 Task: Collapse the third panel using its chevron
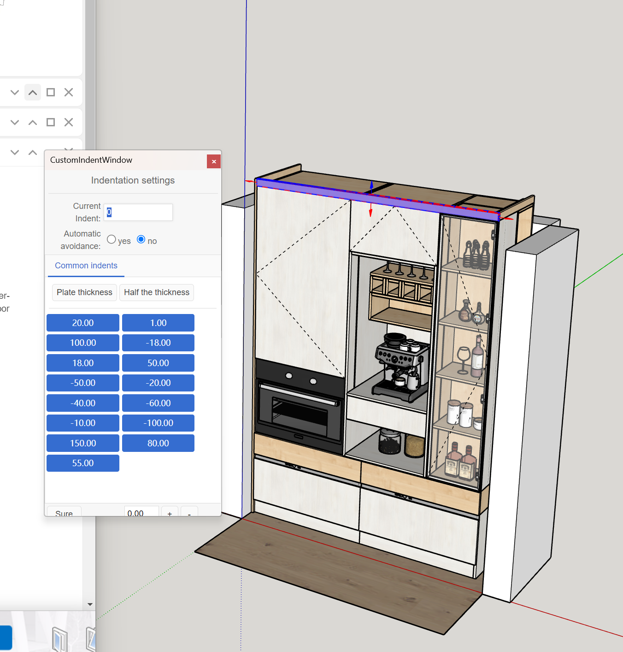pos(14,152)
